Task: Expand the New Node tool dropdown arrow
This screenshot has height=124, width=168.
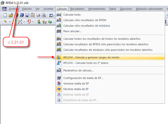Action: [x=10, y=22]
